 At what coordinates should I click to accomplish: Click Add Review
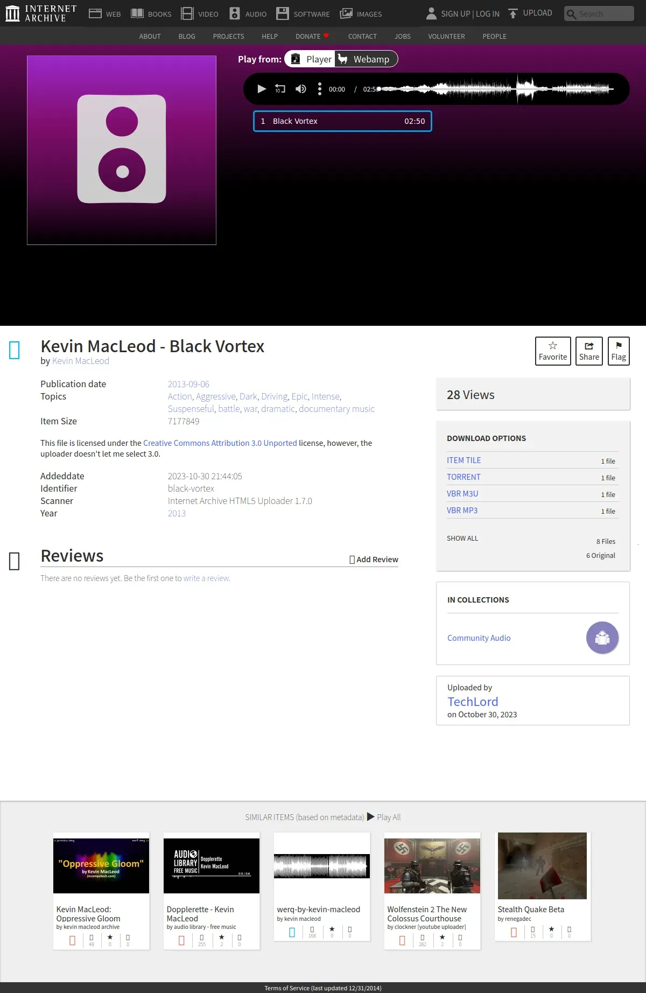point(374,560)
